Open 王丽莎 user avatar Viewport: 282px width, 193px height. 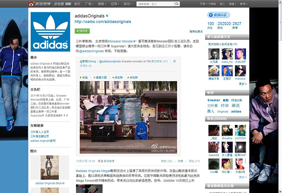pos(227,70)
